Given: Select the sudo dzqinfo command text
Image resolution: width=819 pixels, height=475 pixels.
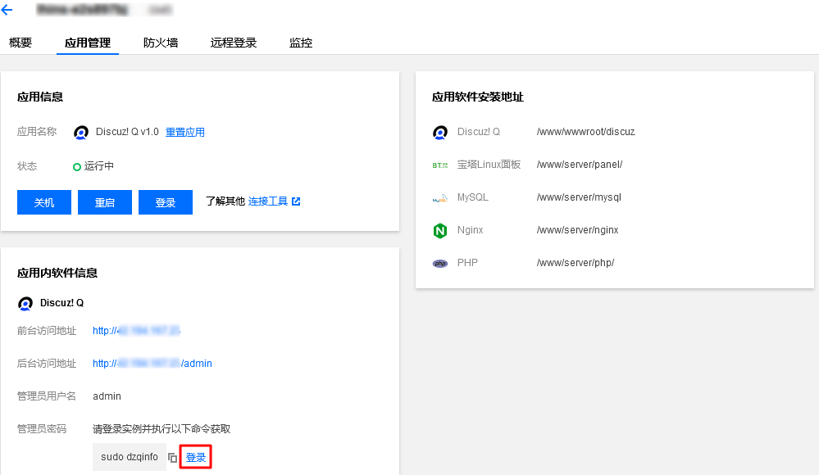Looking at the screenshot, I should pos(130,457).
